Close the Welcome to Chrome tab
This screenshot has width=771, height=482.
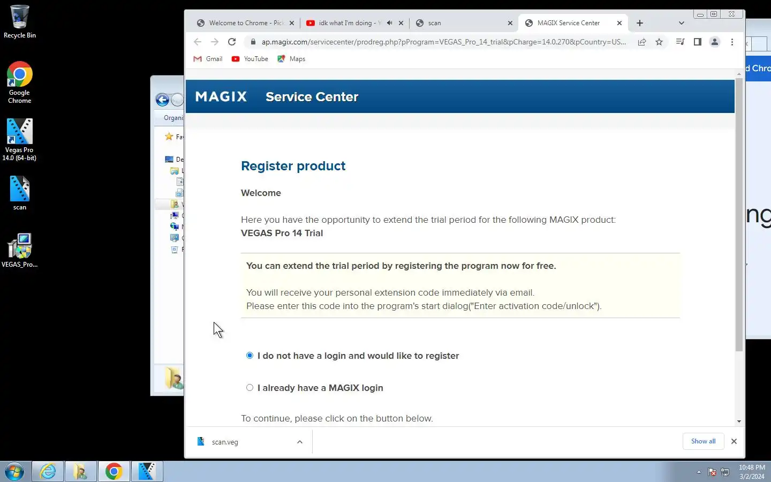[x=292, y=23]
